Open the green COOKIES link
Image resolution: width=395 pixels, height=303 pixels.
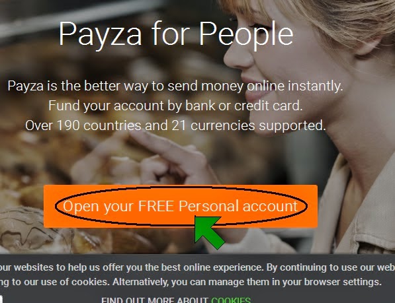point(231,300)
